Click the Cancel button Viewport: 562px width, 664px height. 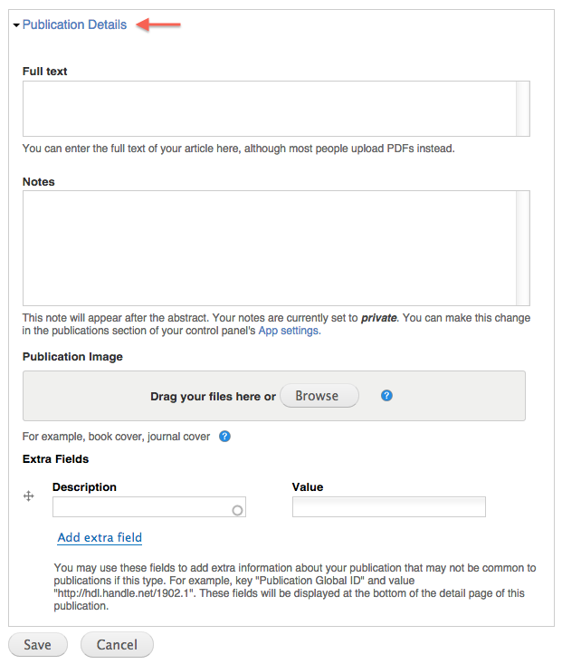[117, 644]
